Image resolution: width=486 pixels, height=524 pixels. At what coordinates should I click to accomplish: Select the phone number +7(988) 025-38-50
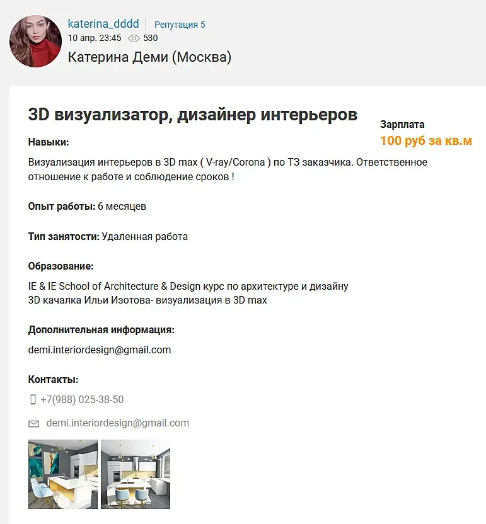point(82,399)
